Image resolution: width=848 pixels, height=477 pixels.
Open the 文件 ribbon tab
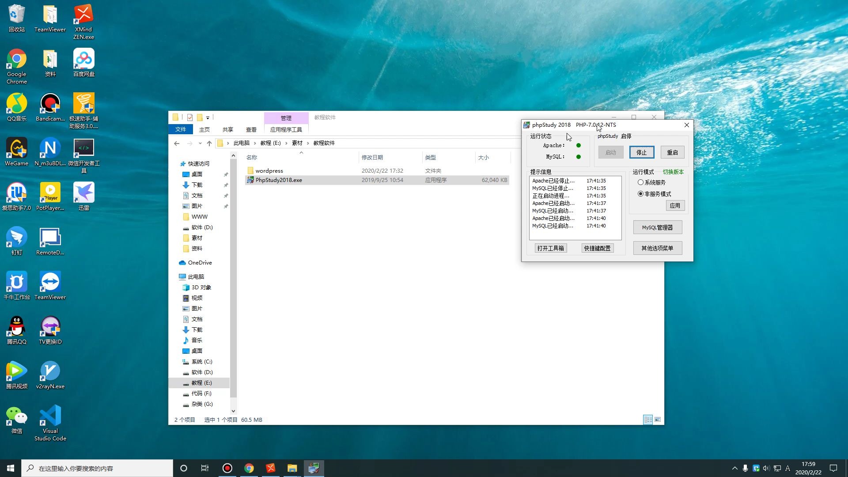click(x=181, y=129)
